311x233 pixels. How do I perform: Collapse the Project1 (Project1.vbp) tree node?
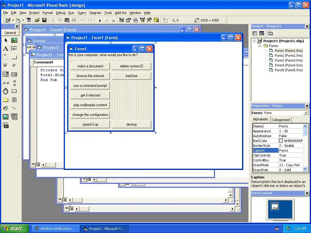point(254,41)
